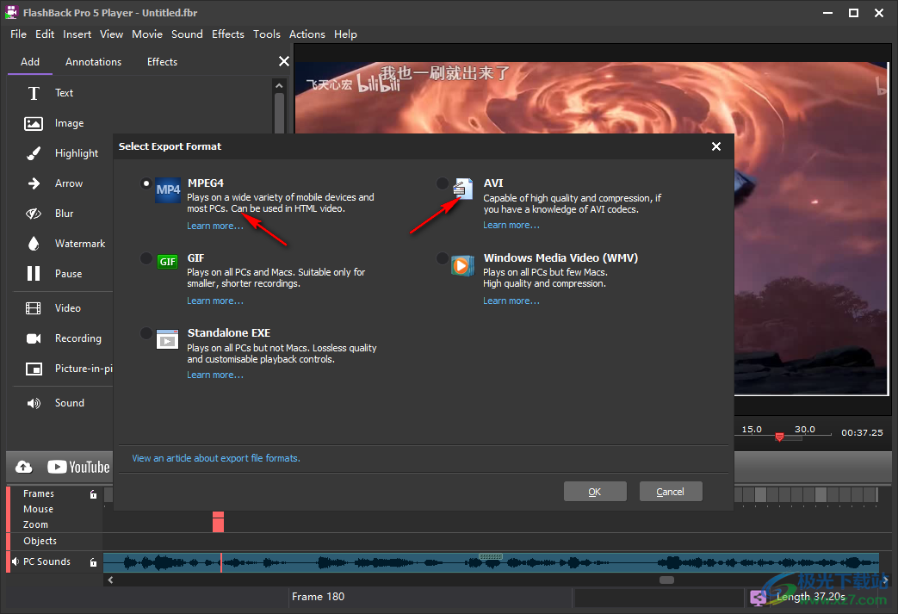Open Learn more link for WMV
Screen dimensions: 898x614
pyautogui.click(x=511, y=301)
